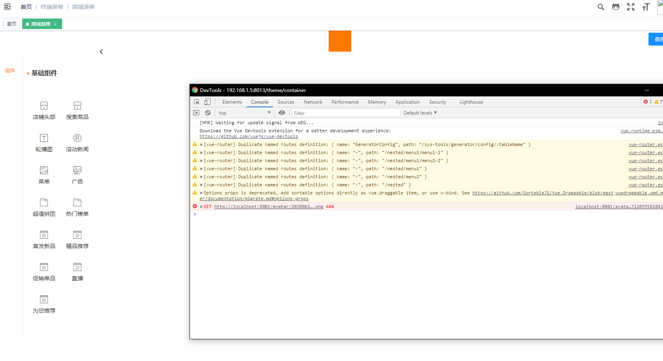Open the Elements tab in DevTools

[x=232, y=102]
